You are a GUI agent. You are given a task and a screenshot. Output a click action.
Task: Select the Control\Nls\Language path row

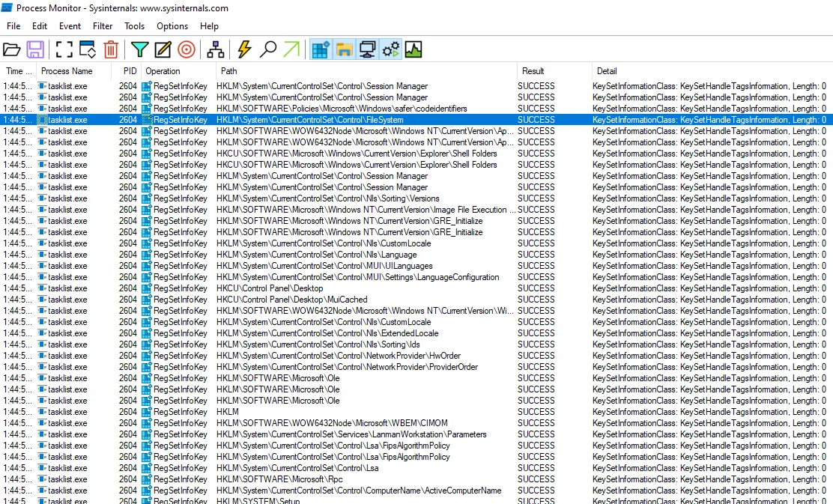(x=416, y=255)
